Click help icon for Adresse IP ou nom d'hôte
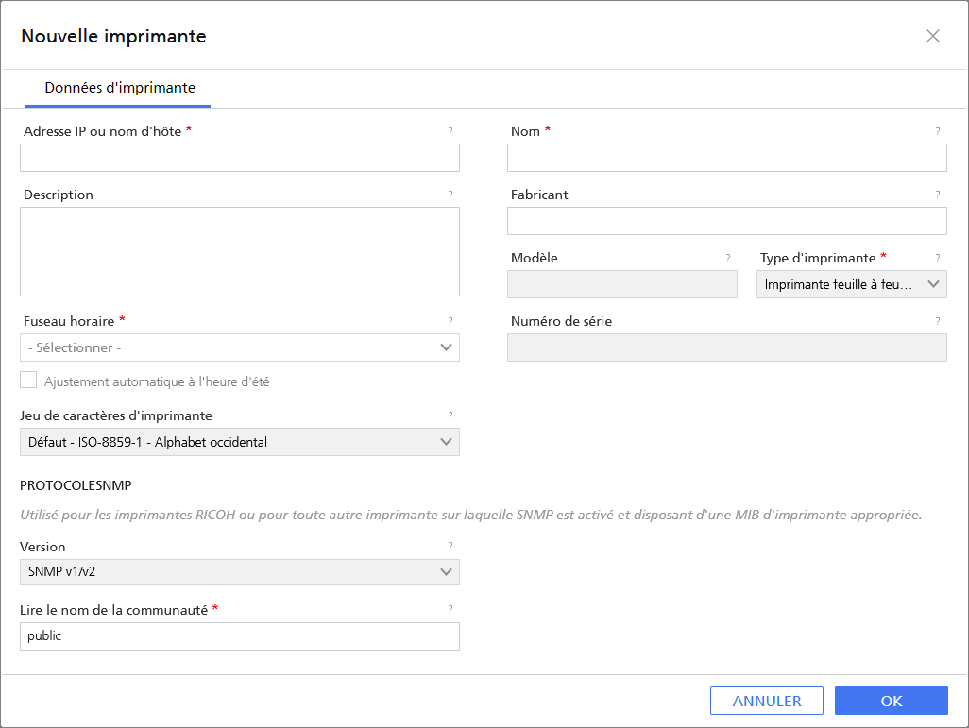Image resolution: width=969 pixels, height=728 pixels. pyautogui.click(x=450, y=131)
